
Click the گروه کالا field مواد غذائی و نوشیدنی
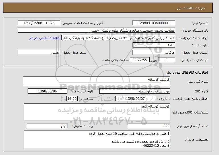[135, 91]
